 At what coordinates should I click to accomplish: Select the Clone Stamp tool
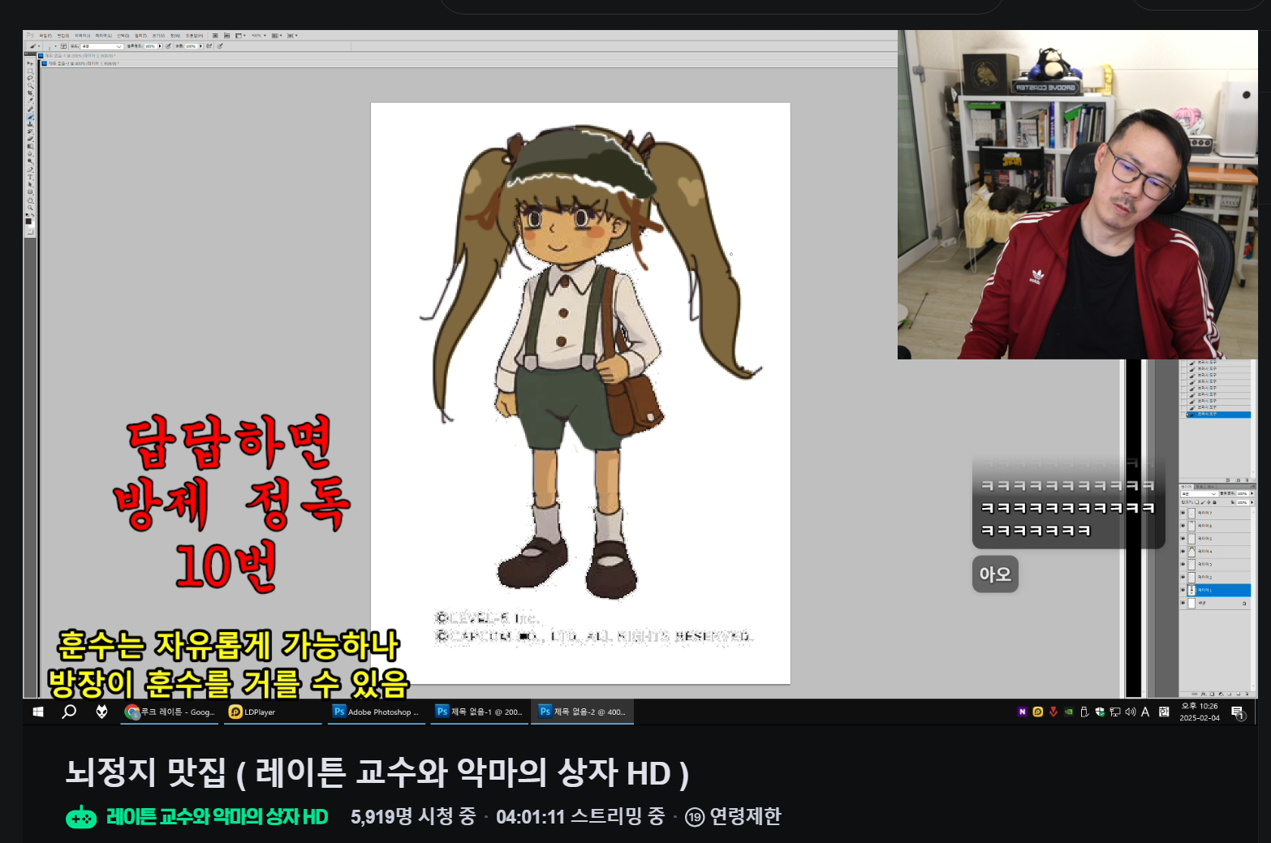coord(30,124)
